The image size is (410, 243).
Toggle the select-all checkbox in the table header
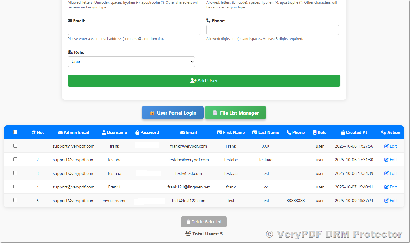coord(15,132)
